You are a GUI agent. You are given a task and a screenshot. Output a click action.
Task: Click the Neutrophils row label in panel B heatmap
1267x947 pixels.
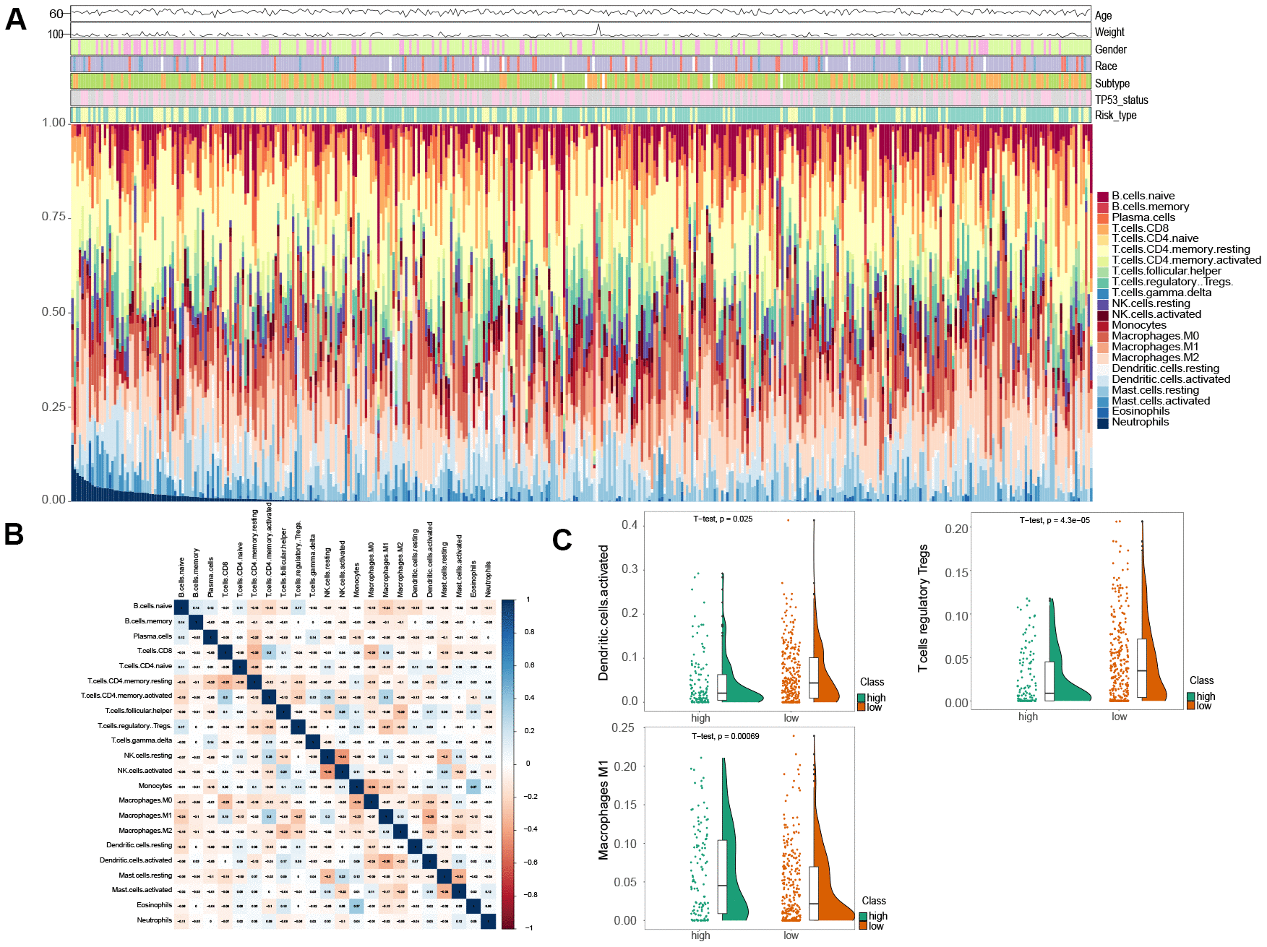tap(155, 920)
